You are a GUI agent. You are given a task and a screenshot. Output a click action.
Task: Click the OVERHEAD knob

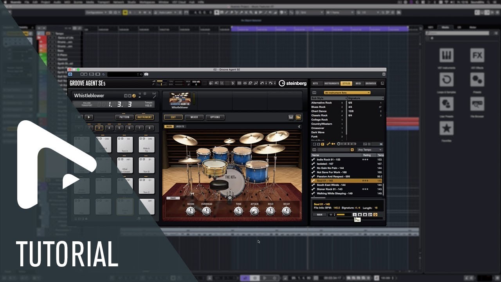point(207,211)
